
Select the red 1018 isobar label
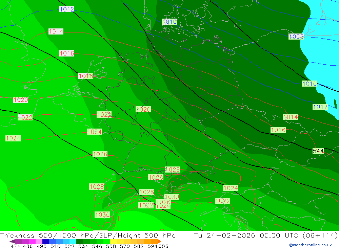click(x=86, y=76)
